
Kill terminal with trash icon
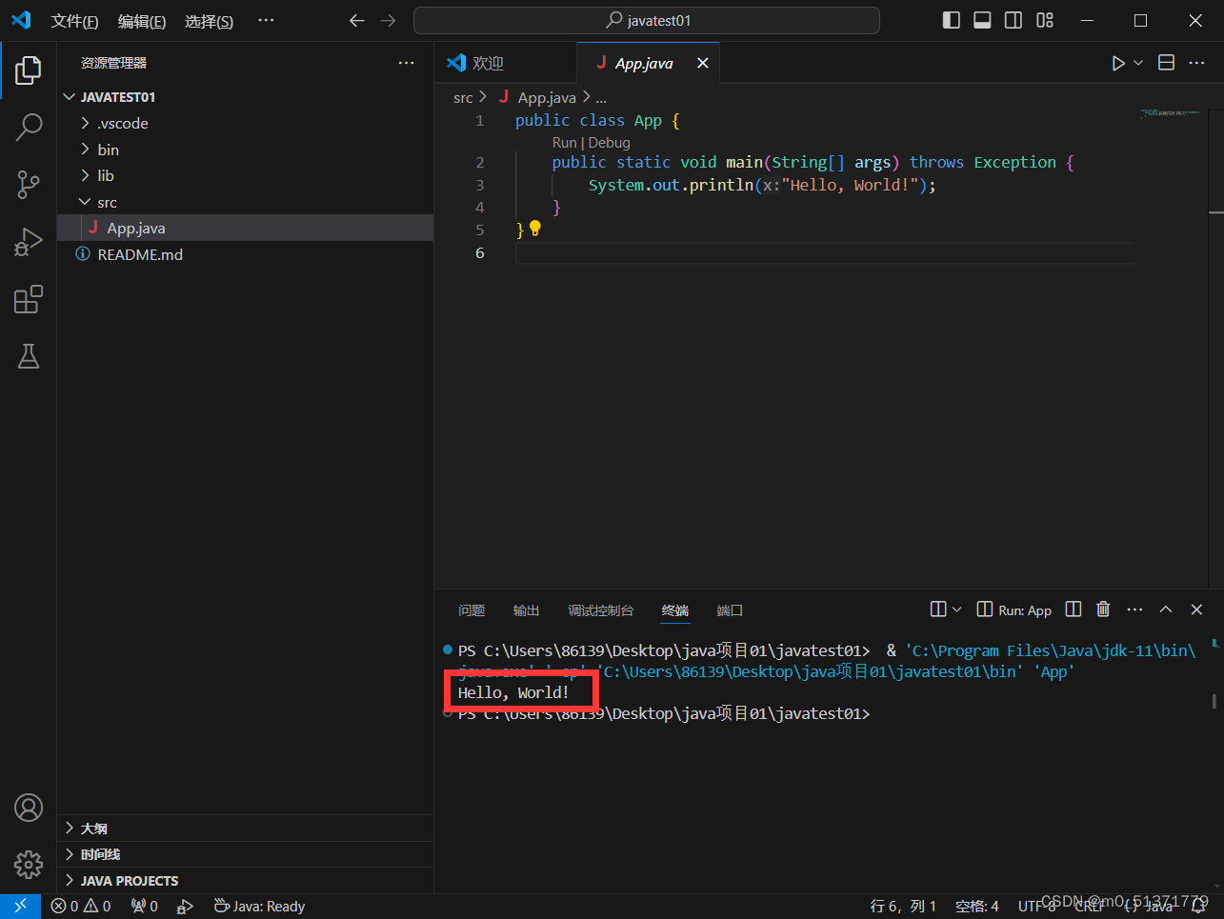pyautogui.click(x=1103, y=609)
